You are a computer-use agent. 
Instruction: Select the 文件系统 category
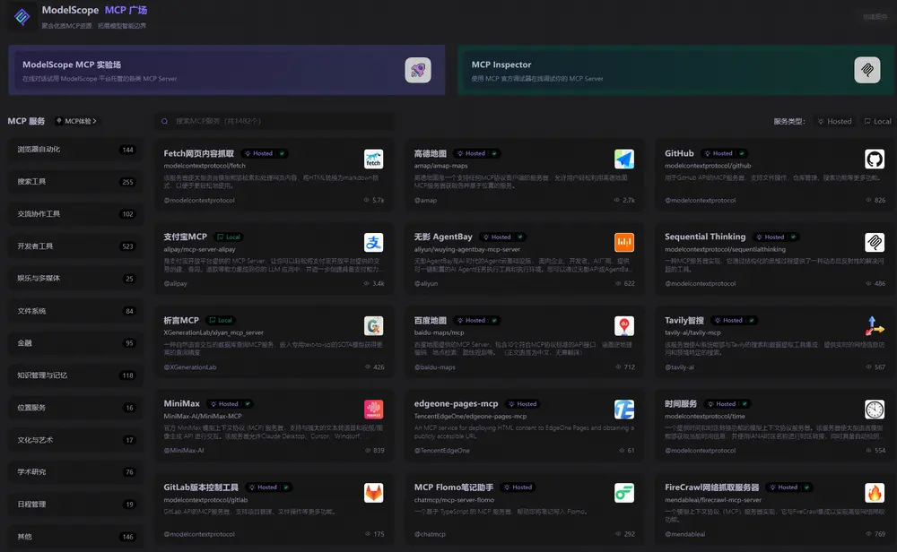(75, 311)
